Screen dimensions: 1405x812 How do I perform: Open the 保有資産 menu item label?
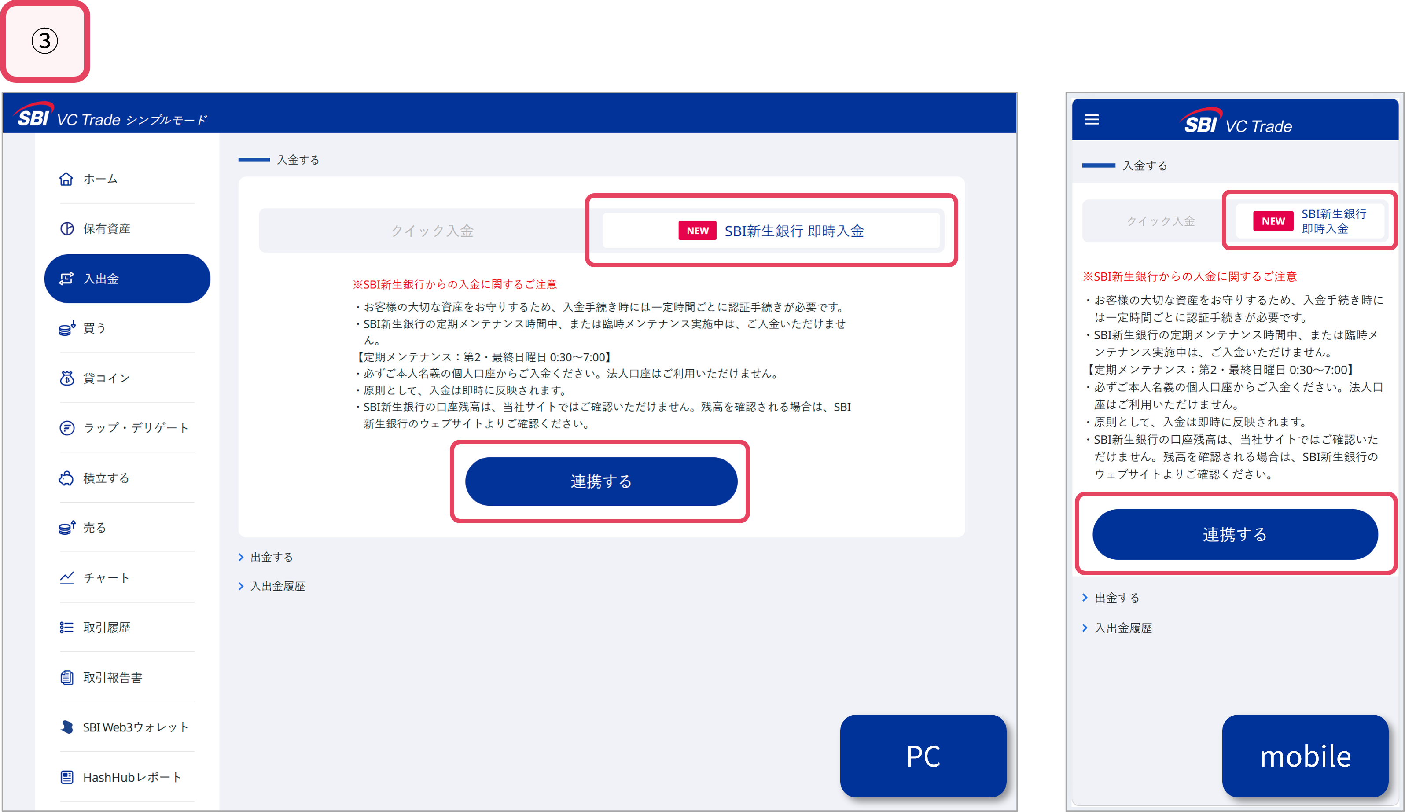click(107, 228)
